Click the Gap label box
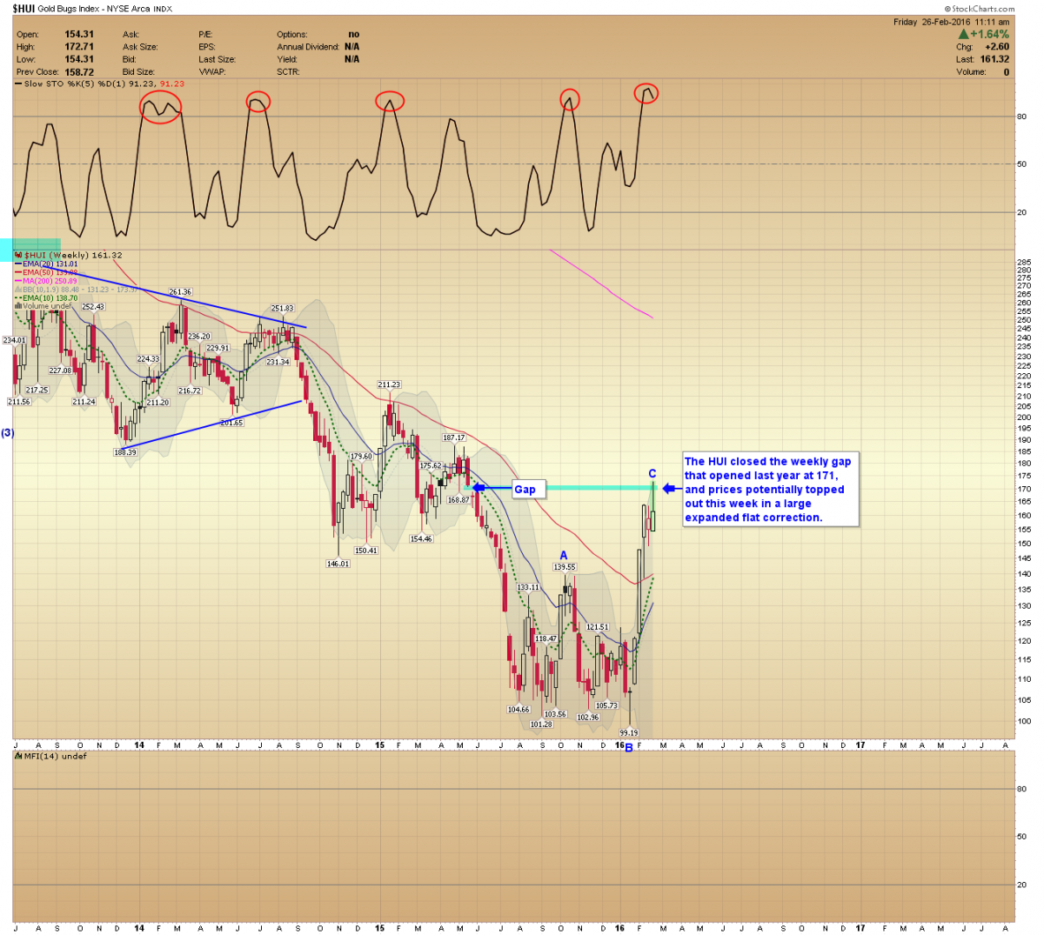 pyautogui.click(x=526, y=490)
